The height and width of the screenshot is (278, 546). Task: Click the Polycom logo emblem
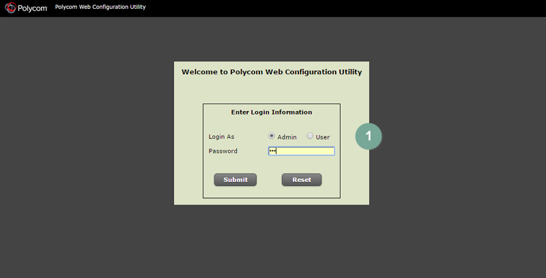click(x=10, y=9)
